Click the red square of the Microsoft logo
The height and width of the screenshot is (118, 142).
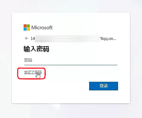(25, 26)
